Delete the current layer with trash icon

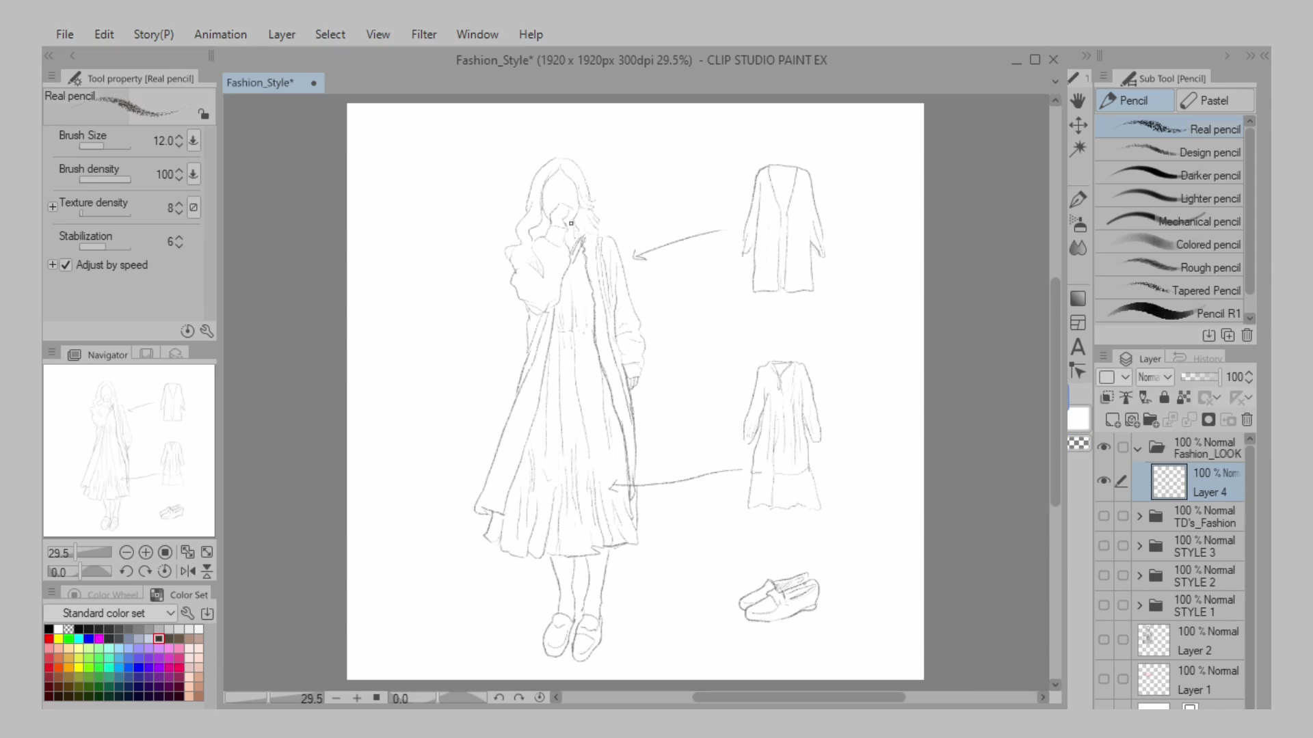pos(1247,420)
